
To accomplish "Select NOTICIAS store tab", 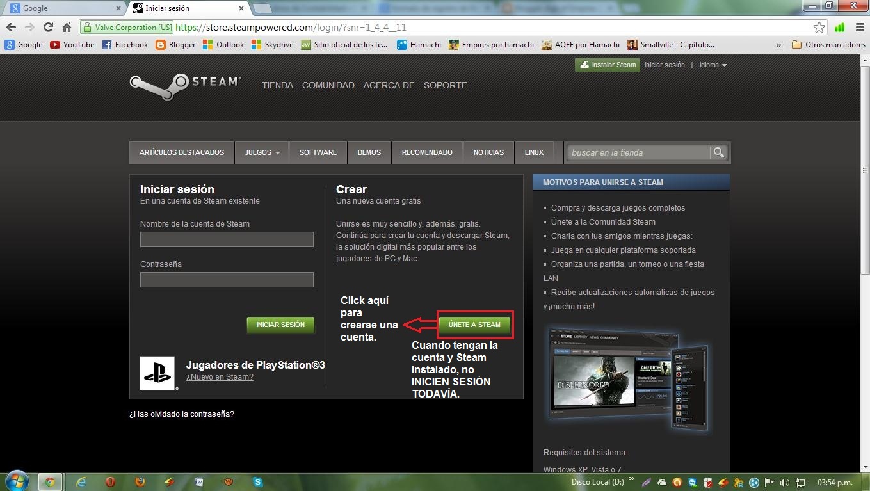I will 488,152.
